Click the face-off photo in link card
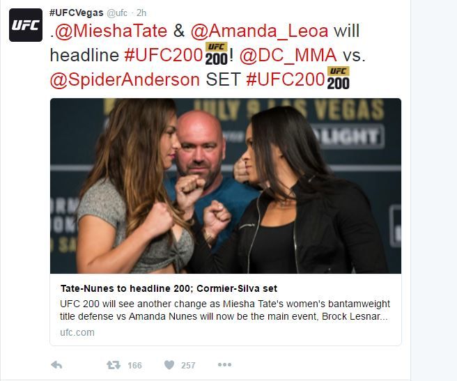The height and width of the screenshot is (381, 457). click(226, 186)
